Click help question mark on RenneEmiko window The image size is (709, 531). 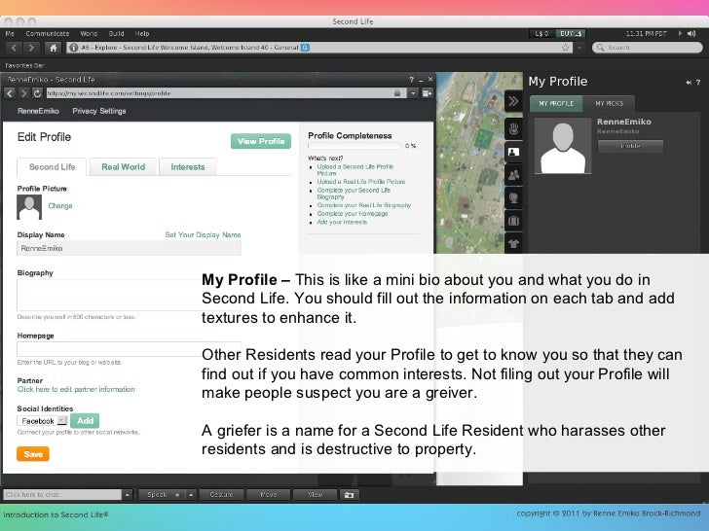tap(411, 80)
